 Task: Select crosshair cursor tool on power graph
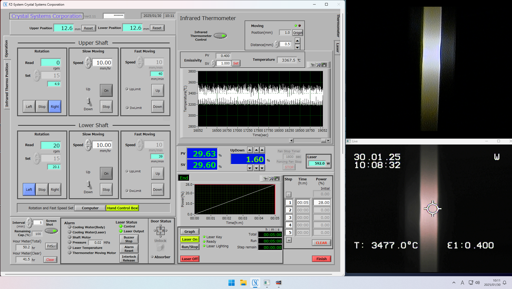[x=265, y=178]
